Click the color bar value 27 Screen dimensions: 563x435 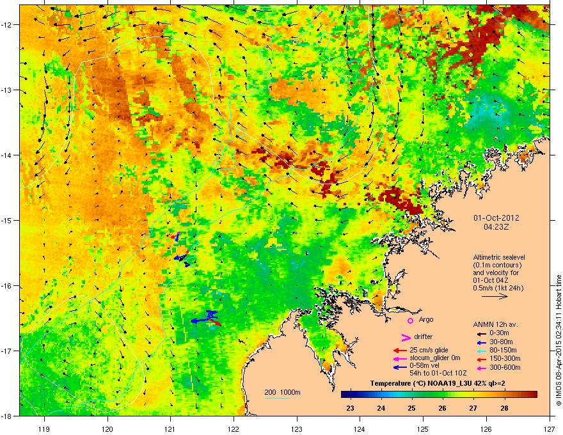click(473, 408)
